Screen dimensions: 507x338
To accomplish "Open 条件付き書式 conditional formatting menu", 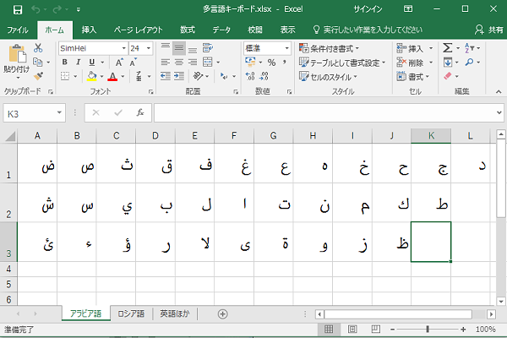I will (x=330, y=48).
